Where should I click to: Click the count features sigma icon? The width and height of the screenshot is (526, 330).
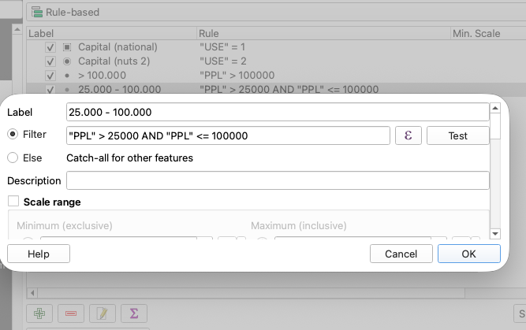pyautogui.click(x=133, y=313)
